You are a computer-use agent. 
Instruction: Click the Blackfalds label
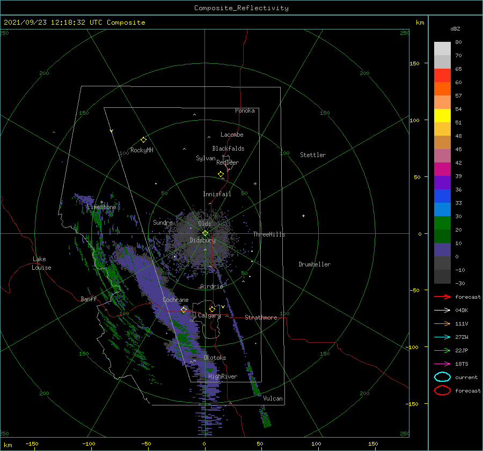pos(228,149)
